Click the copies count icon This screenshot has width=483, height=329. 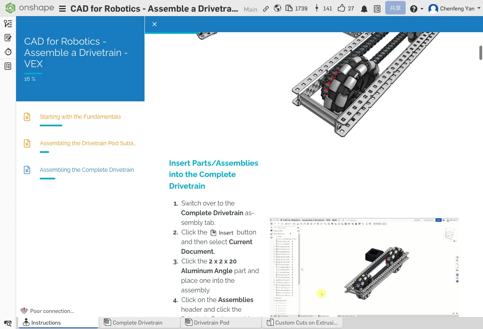(x=289, y=8)
